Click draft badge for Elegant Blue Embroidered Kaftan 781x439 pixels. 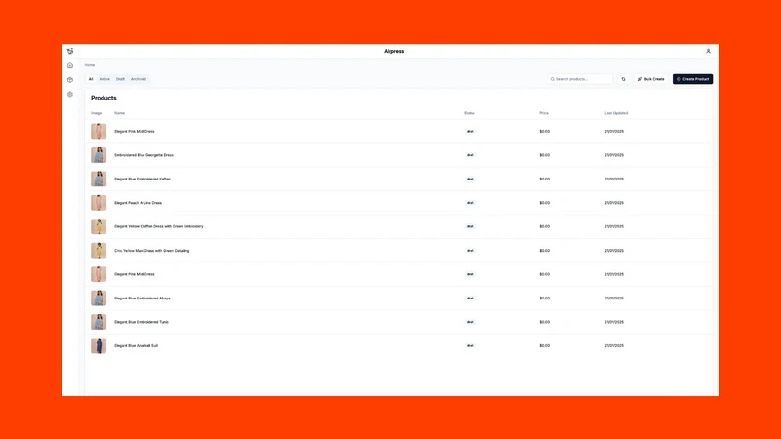470,180
